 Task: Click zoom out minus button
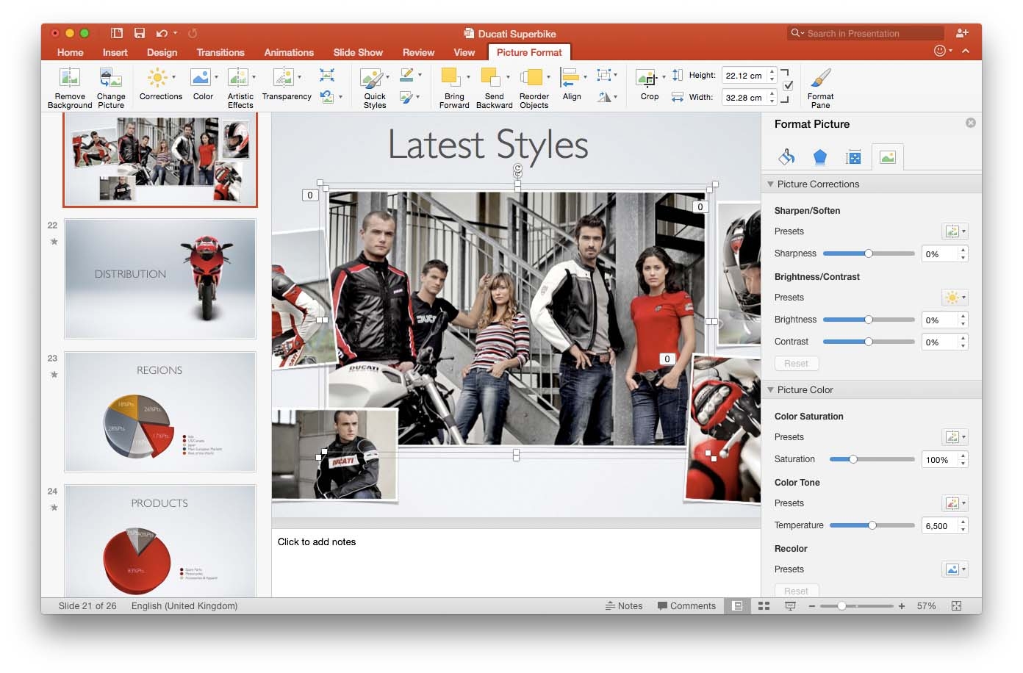[x=812, y=606]
